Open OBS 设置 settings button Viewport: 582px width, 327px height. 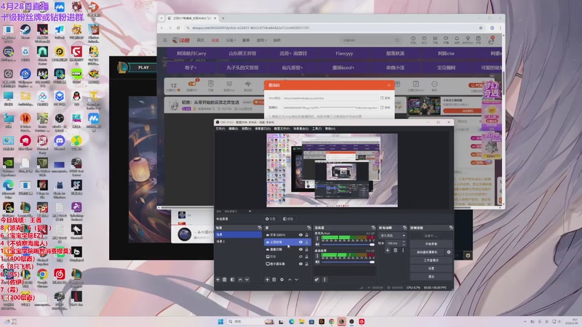pyautogui.click(x=431, y=268)
